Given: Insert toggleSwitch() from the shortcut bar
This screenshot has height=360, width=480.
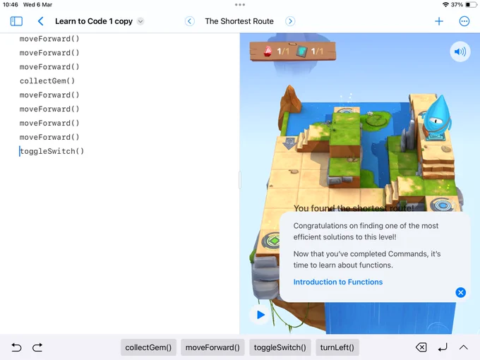Looking at the screenshot, I should click(280, 347).
